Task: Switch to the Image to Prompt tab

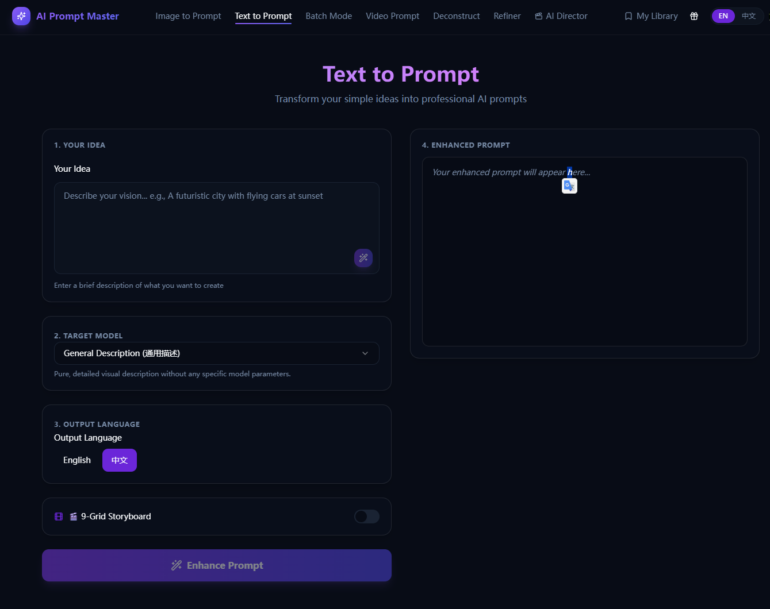Action: pyautogui.click(x=188, y=16)
